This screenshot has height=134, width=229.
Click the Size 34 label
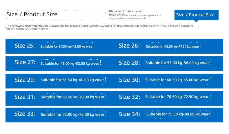coord(129,114)
